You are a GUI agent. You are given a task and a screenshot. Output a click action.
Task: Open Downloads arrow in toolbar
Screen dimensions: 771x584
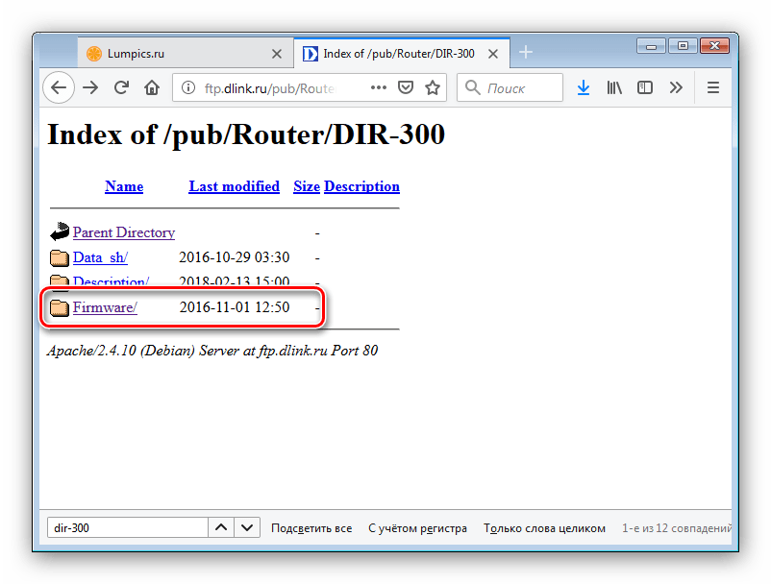(583, 88)
